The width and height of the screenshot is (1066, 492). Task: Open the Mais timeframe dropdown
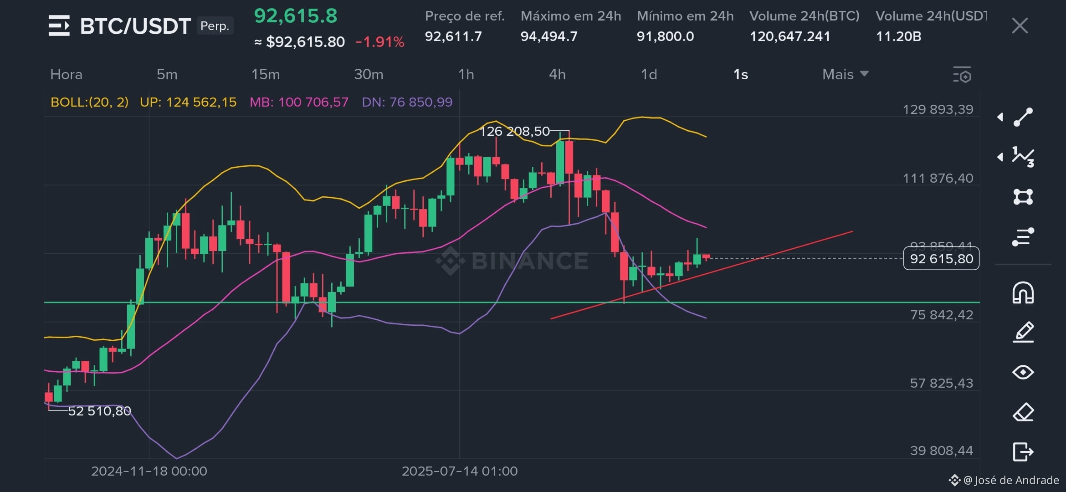coord(846,74)
